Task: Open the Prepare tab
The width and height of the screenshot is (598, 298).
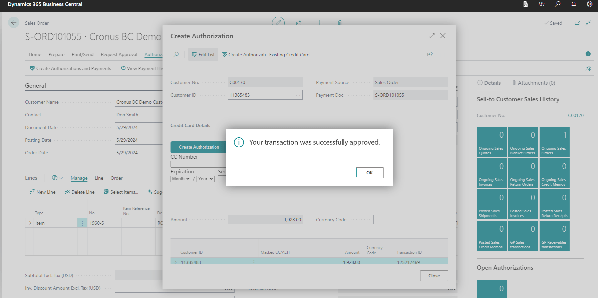Action: coord(56,54)
